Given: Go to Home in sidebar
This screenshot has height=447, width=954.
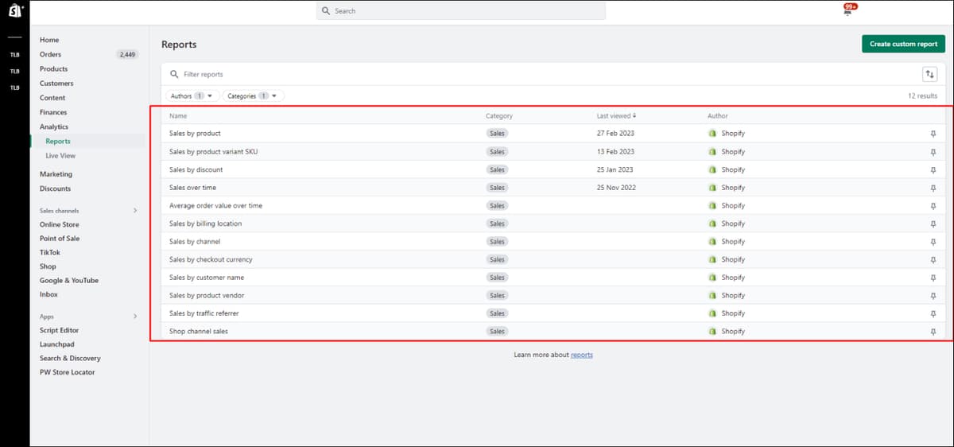Looking at the screenshot, I should click(x=49, y=40).
